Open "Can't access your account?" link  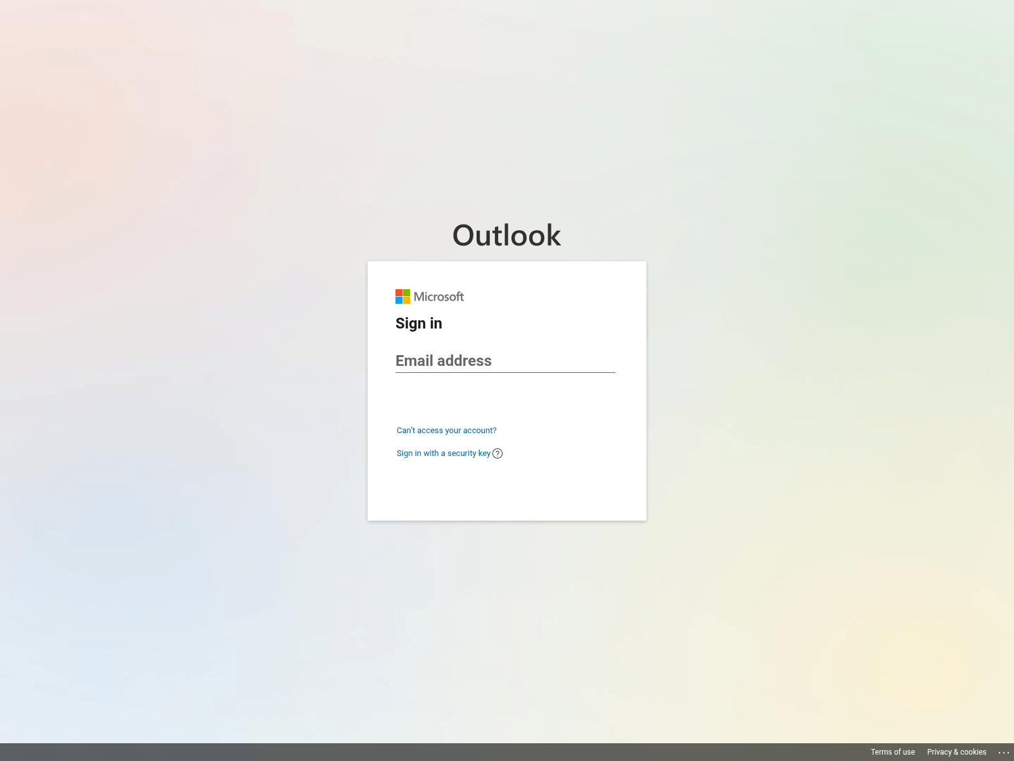click(x=447, y=431)
